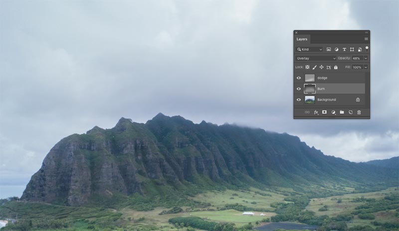The height and width of the screenshot is (231, 399).
Task: Open the Fill slider dropdown arrow
Action: point(366,67)
